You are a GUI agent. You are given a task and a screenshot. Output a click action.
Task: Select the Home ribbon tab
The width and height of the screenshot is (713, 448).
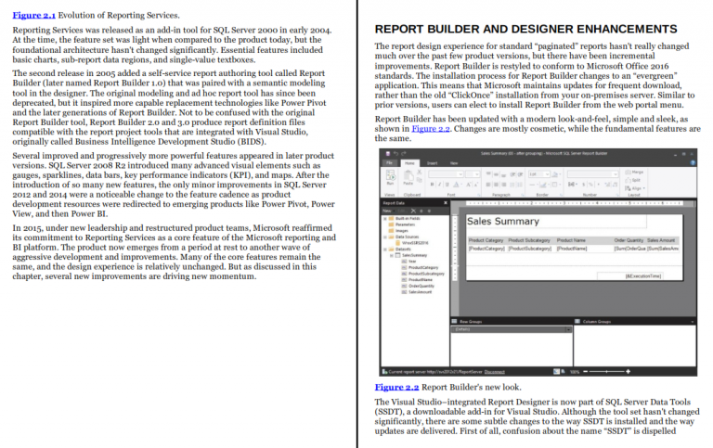[x=409, y=163]
